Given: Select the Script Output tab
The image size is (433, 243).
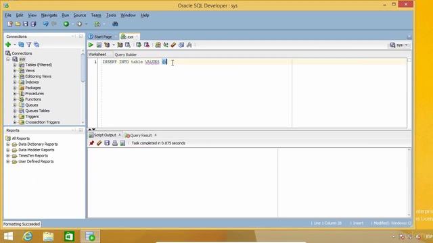Looking at the screenshot, I should pos(105,135).
